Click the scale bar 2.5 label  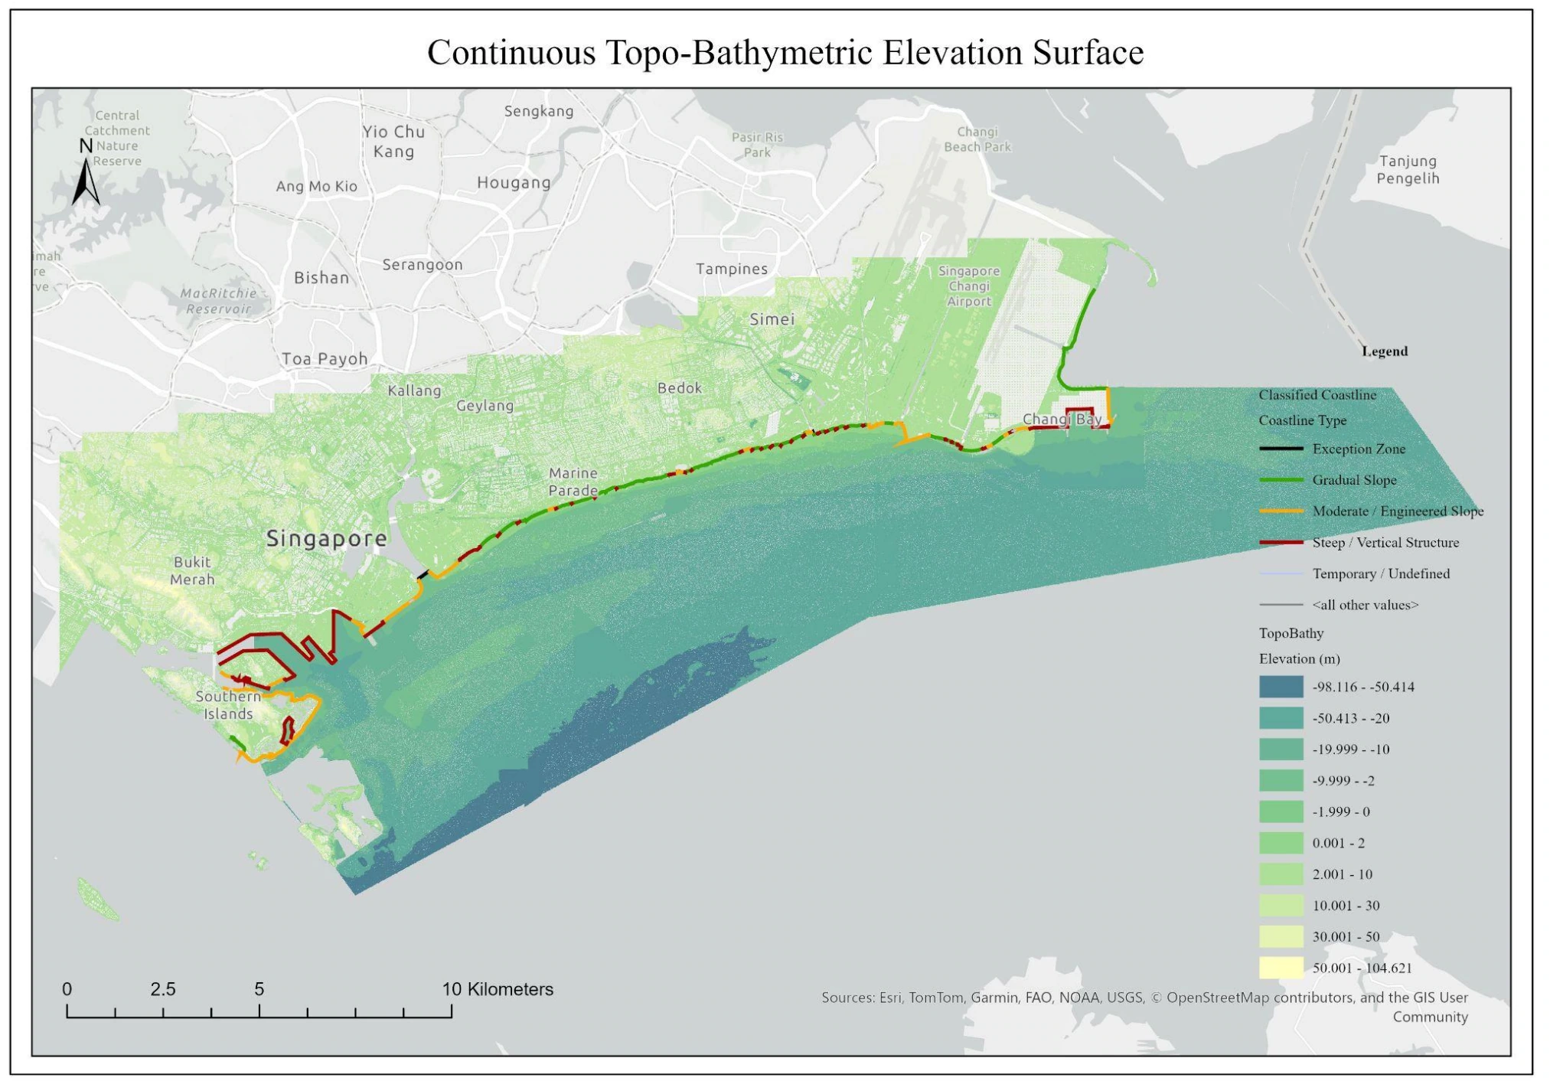(163, 989)
